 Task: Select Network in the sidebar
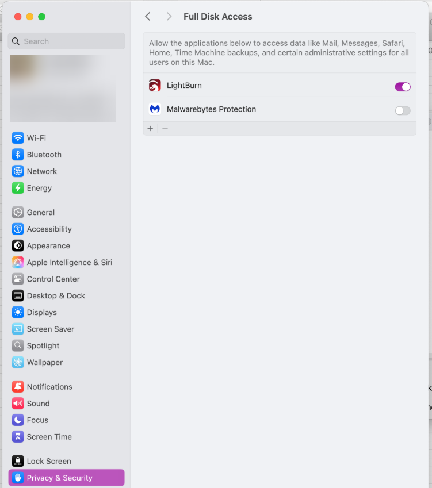pos(42,171)
